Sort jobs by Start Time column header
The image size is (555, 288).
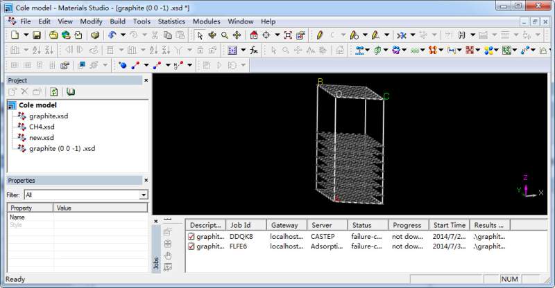(449, 225)
